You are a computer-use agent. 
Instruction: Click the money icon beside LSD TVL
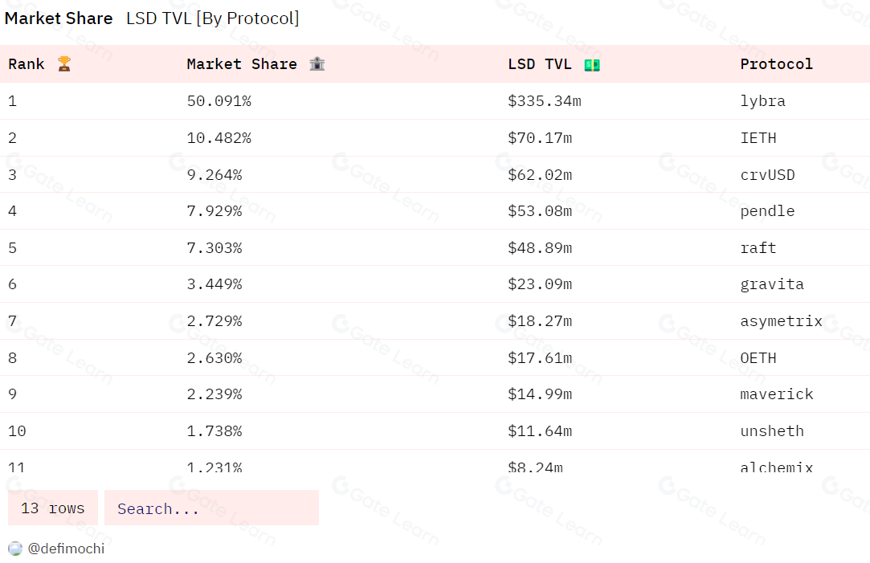click(x=592, y=64)
